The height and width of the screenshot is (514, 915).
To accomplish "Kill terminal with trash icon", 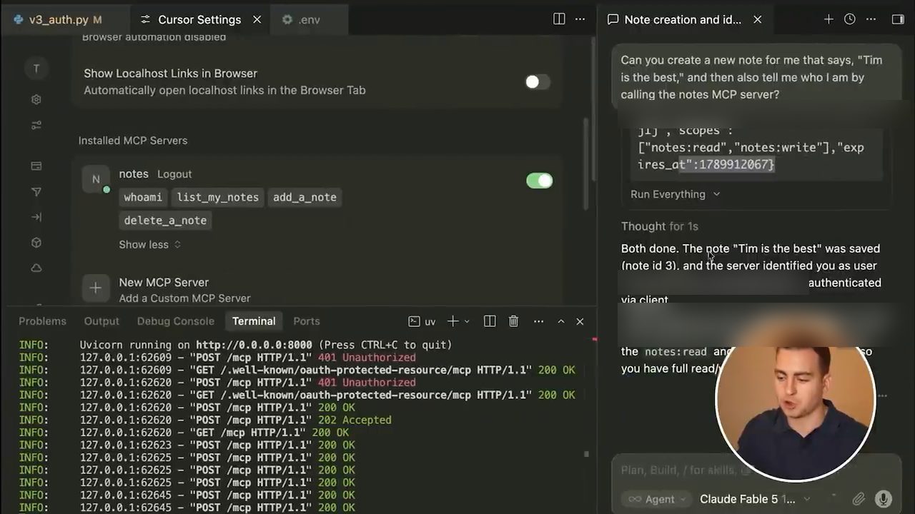I will pos(513,321).
